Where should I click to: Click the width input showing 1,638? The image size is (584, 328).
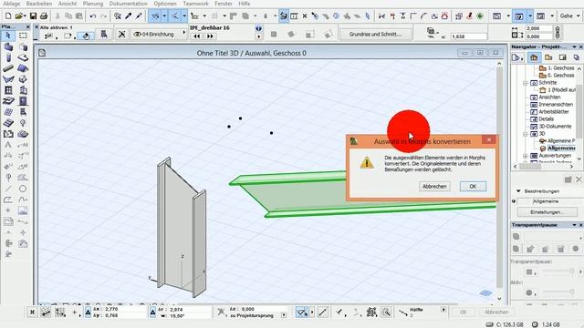pyautogui.click(x=468, y=36)
